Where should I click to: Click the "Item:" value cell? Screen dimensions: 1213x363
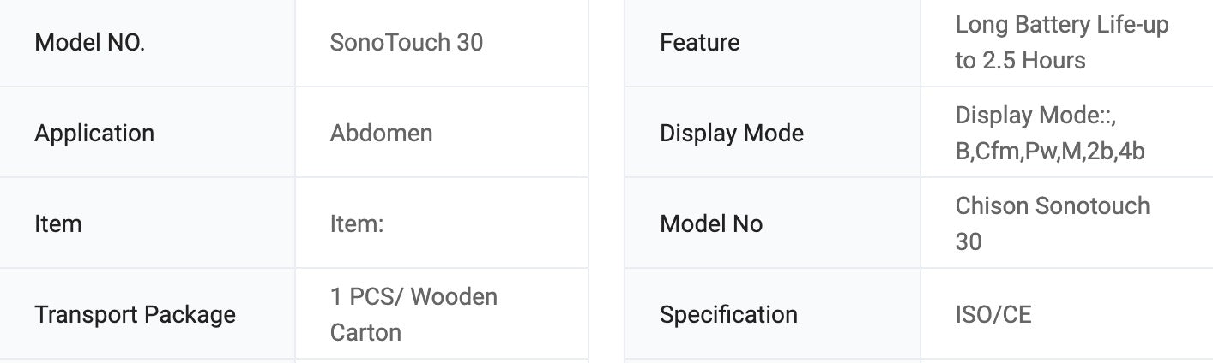point(356,224)
